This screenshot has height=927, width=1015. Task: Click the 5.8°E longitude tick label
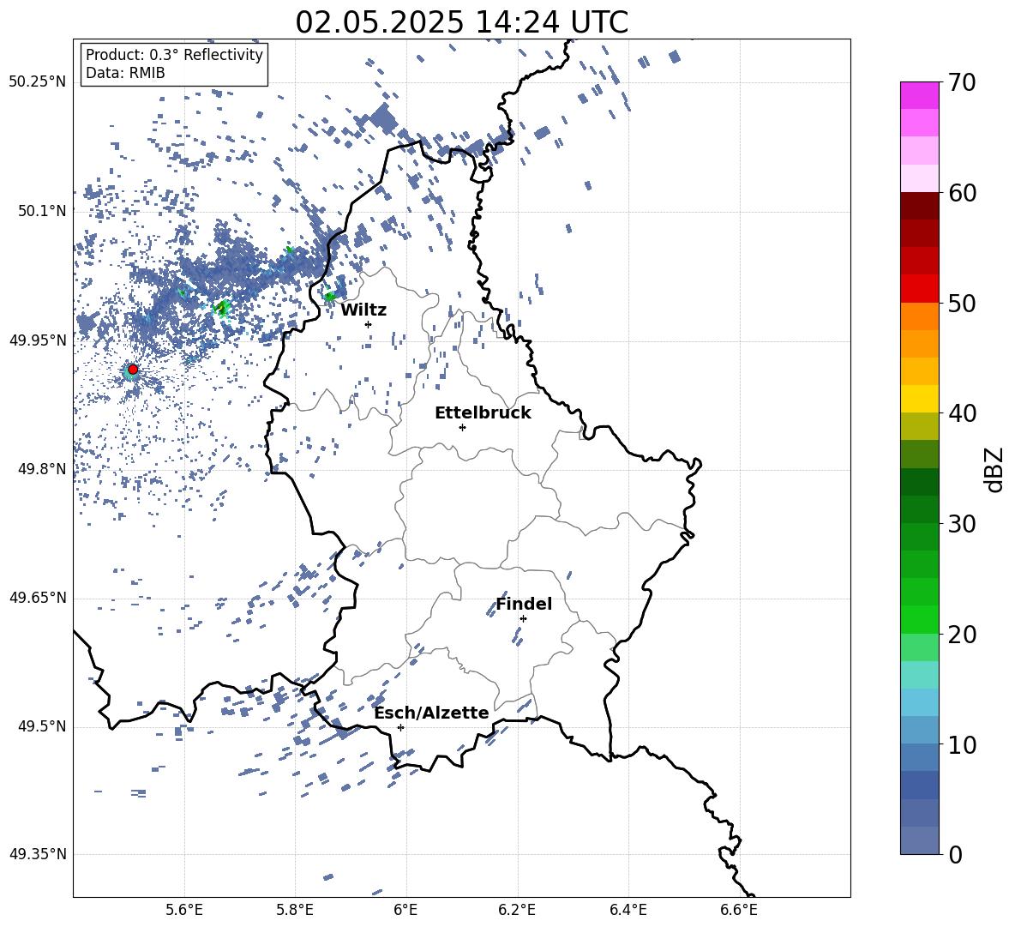point(295,910)
